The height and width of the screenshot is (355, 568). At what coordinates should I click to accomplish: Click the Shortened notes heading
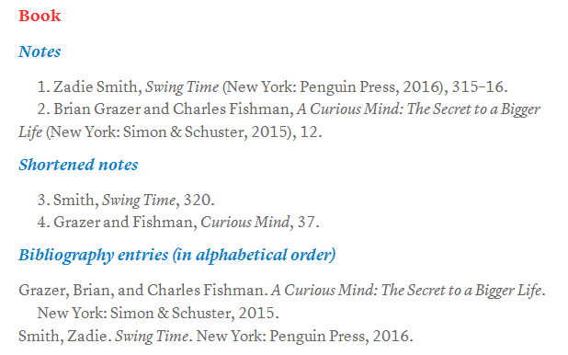click(78, 165)
